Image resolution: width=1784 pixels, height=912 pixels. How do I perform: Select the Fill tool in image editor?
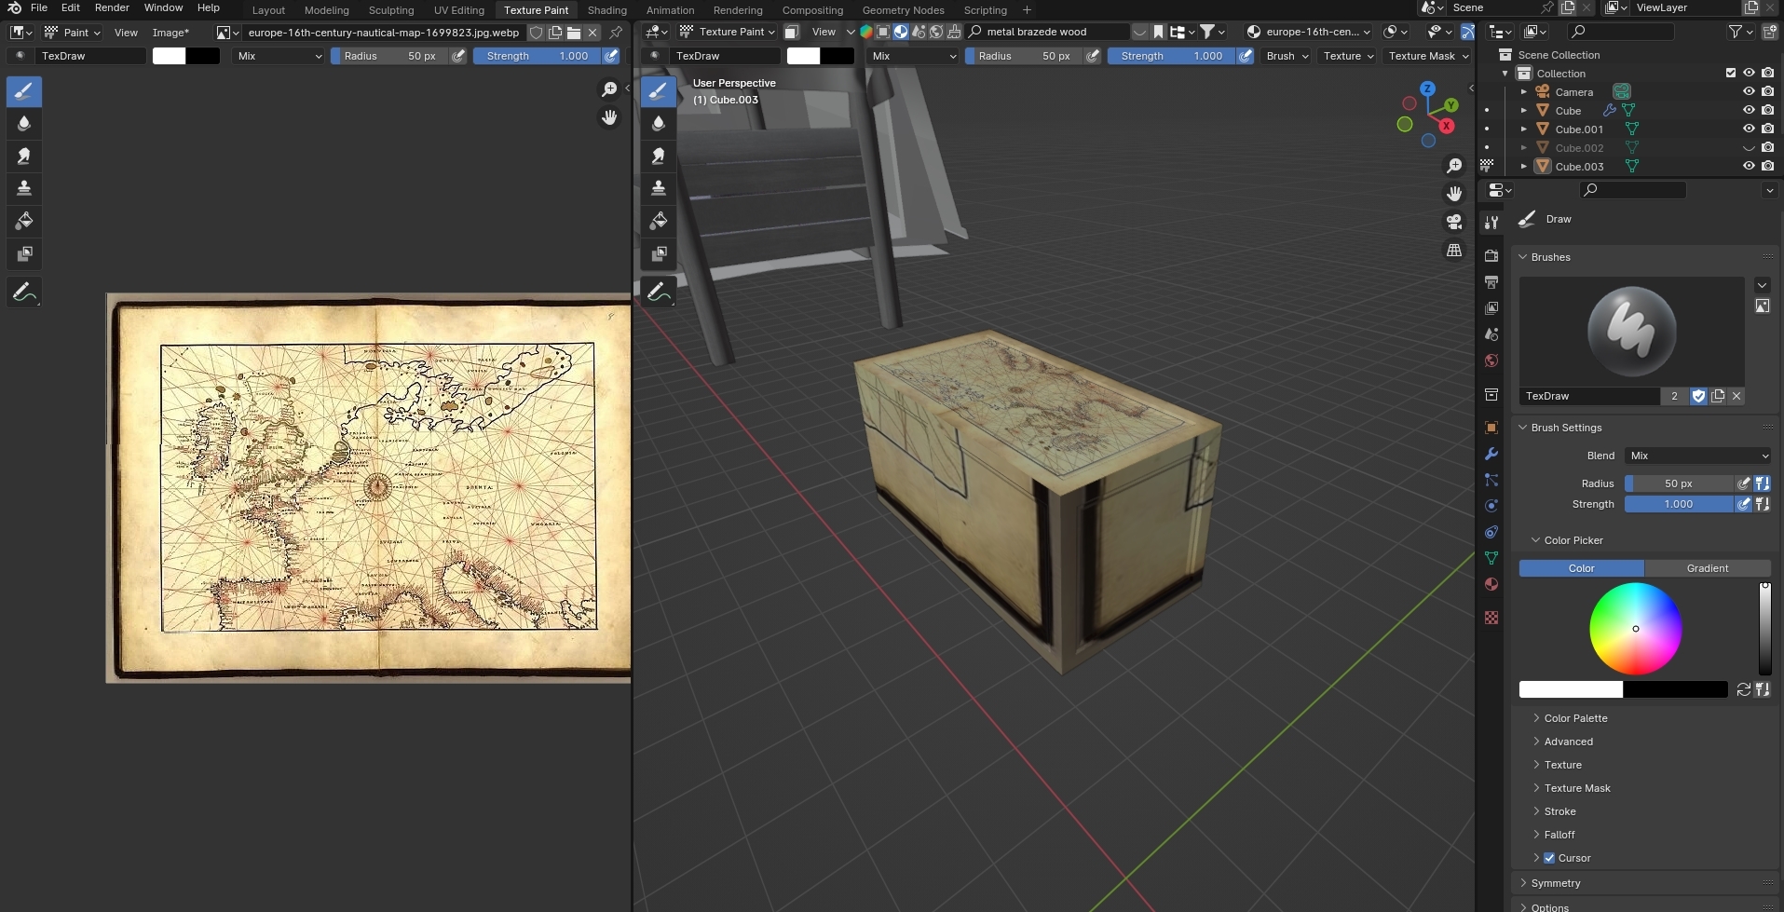click(x=24, y=221)
